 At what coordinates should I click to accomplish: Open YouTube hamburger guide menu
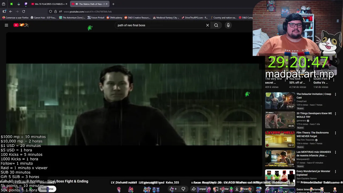pos(6,25)
